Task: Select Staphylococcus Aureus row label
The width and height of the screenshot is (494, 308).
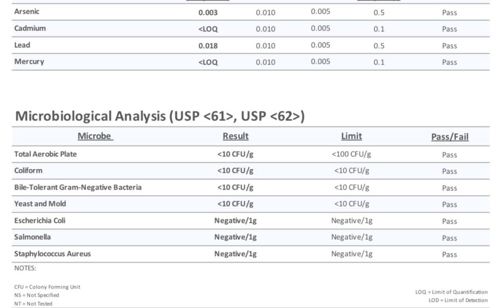Action: [52, 254]
